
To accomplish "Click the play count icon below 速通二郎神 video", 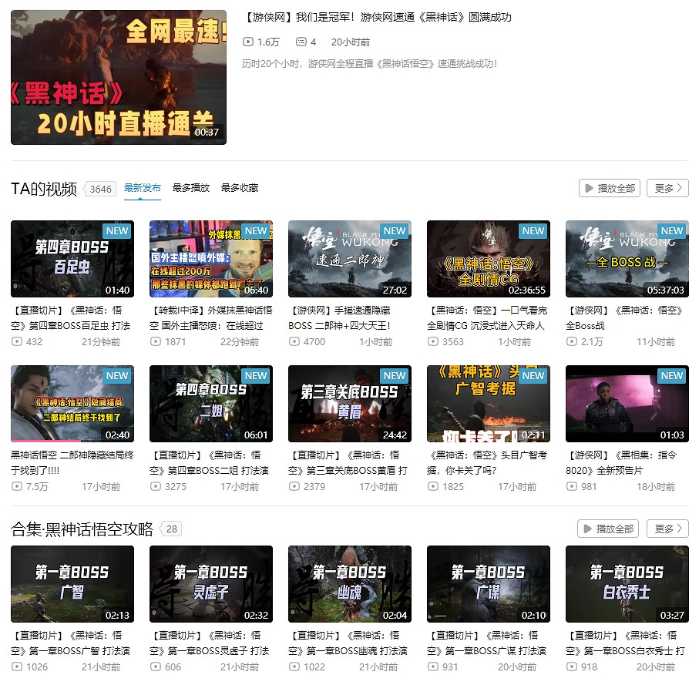I will point(295,341).
